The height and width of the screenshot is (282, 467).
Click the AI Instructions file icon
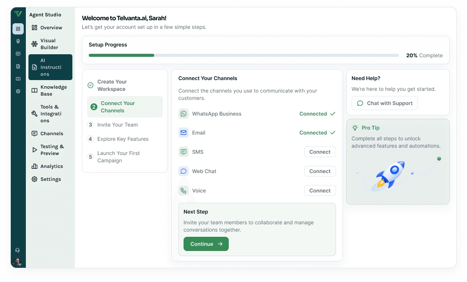34,67
